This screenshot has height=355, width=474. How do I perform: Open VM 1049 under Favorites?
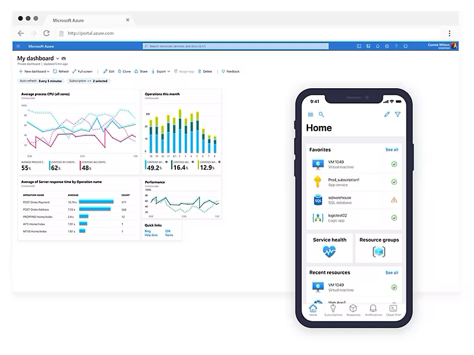pos(354,164)
